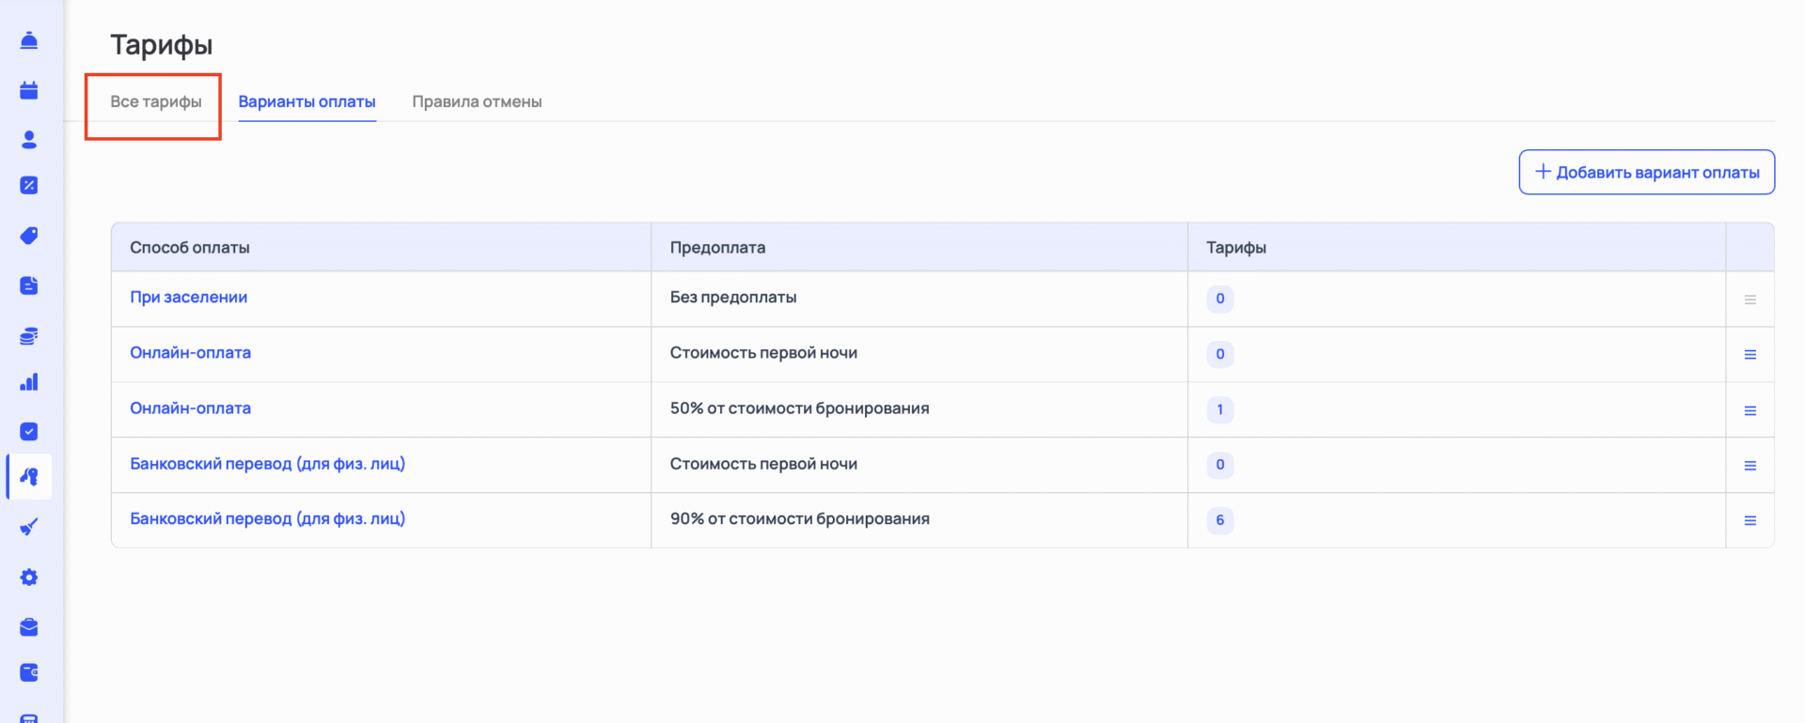Open Банковский перевод with 90% prepayment link
Viewport: 1805px width, 723px height.
267,519
